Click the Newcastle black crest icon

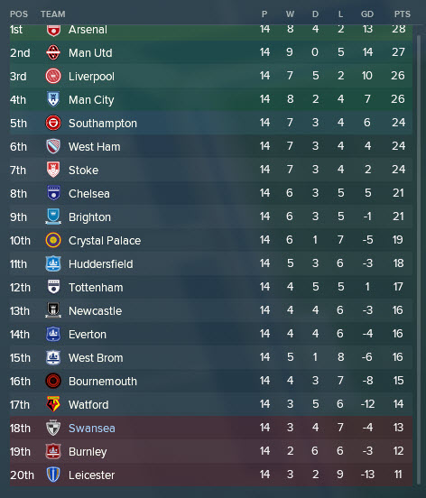click(x=53, y=310)
